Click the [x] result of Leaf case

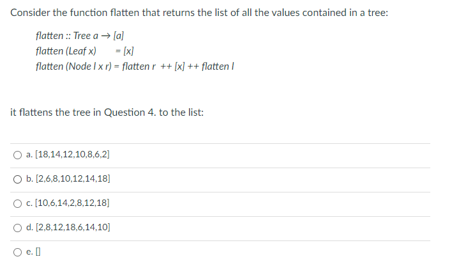(128, 51)
